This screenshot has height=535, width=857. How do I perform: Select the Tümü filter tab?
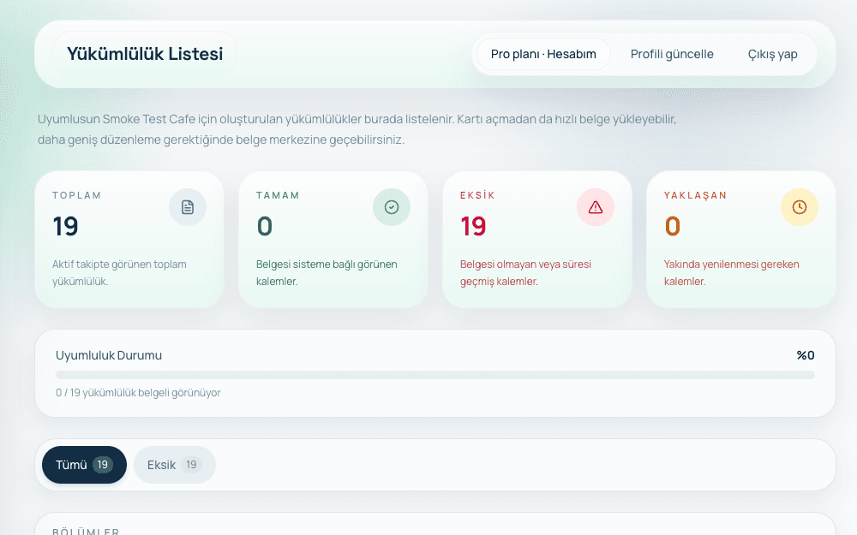pos(84,465)
